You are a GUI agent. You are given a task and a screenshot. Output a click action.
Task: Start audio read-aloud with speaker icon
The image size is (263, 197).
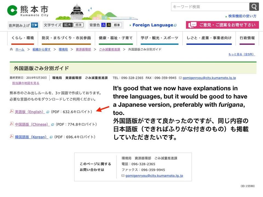[x=35, y=25]
